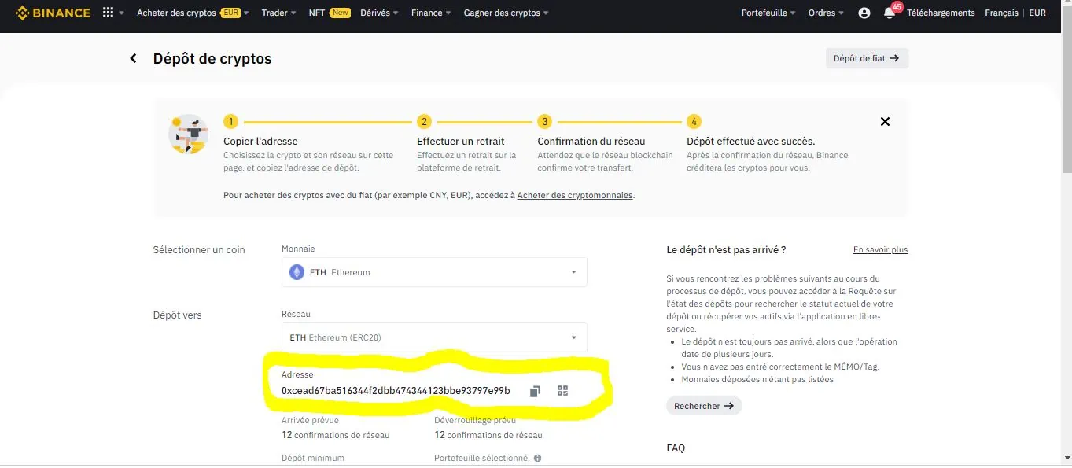This screenshot has width=1072, height=468.
Task: Click Le dépôt n'est pas arrivé heading
Action: 726,249
